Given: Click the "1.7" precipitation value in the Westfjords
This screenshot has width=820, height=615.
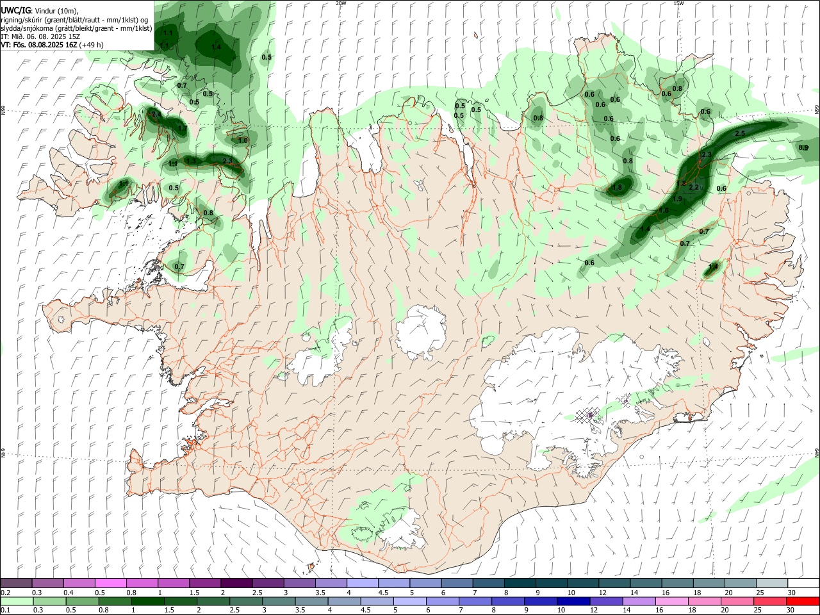Looking at the screenshot, I should pos(183,128).
